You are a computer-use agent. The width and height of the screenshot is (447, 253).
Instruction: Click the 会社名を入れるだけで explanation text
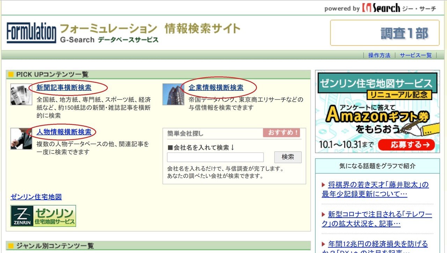pyautogui.click(x=226, y=172)
